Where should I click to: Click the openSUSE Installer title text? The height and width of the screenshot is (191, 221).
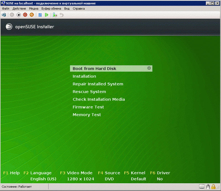tap(35, 27)
